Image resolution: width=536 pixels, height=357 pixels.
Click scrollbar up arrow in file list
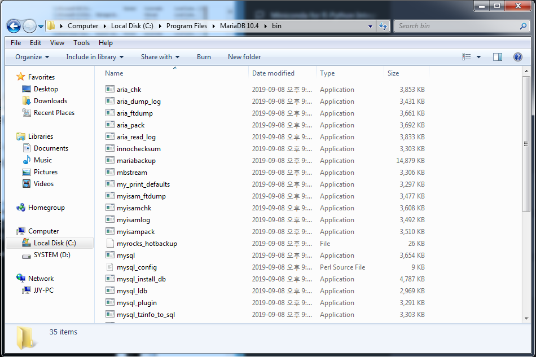click(526, 72)
